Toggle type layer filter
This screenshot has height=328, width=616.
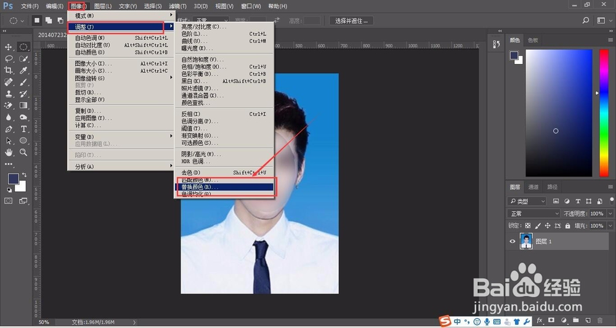coord(578,201)
